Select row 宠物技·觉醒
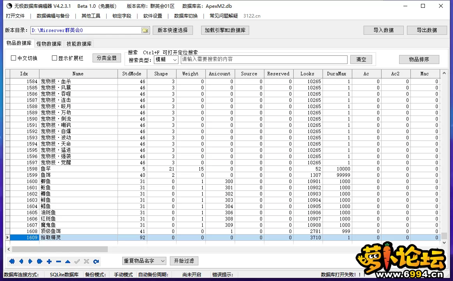 click(x=223, y=163)
